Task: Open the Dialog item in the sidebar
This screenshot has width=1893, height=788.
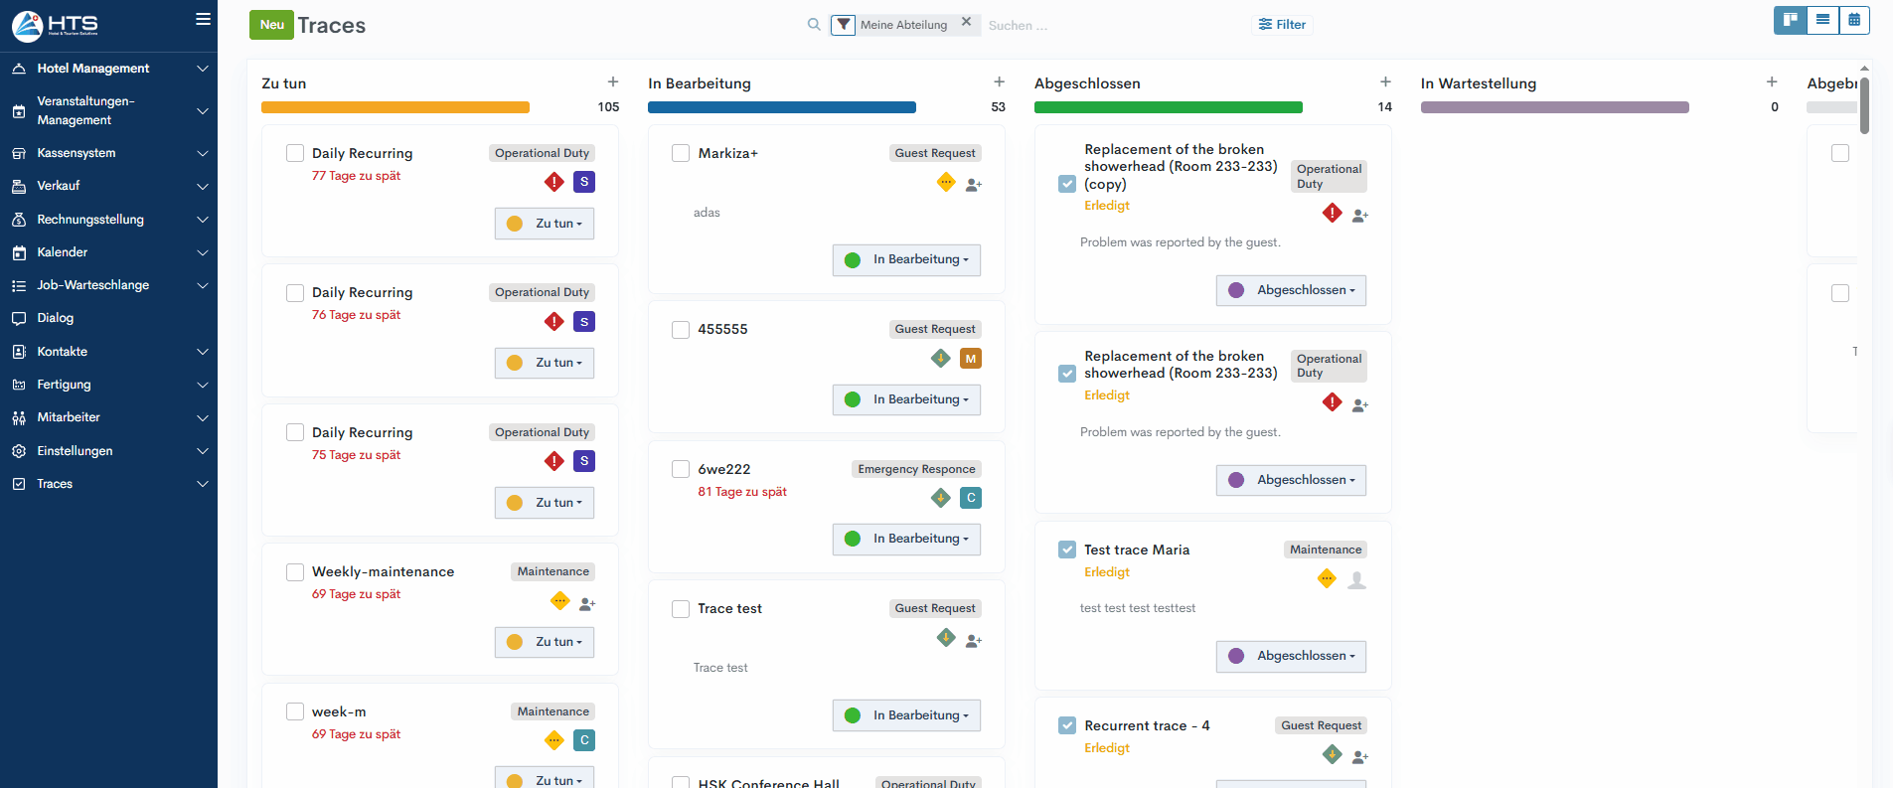Action: pos(56,318)
